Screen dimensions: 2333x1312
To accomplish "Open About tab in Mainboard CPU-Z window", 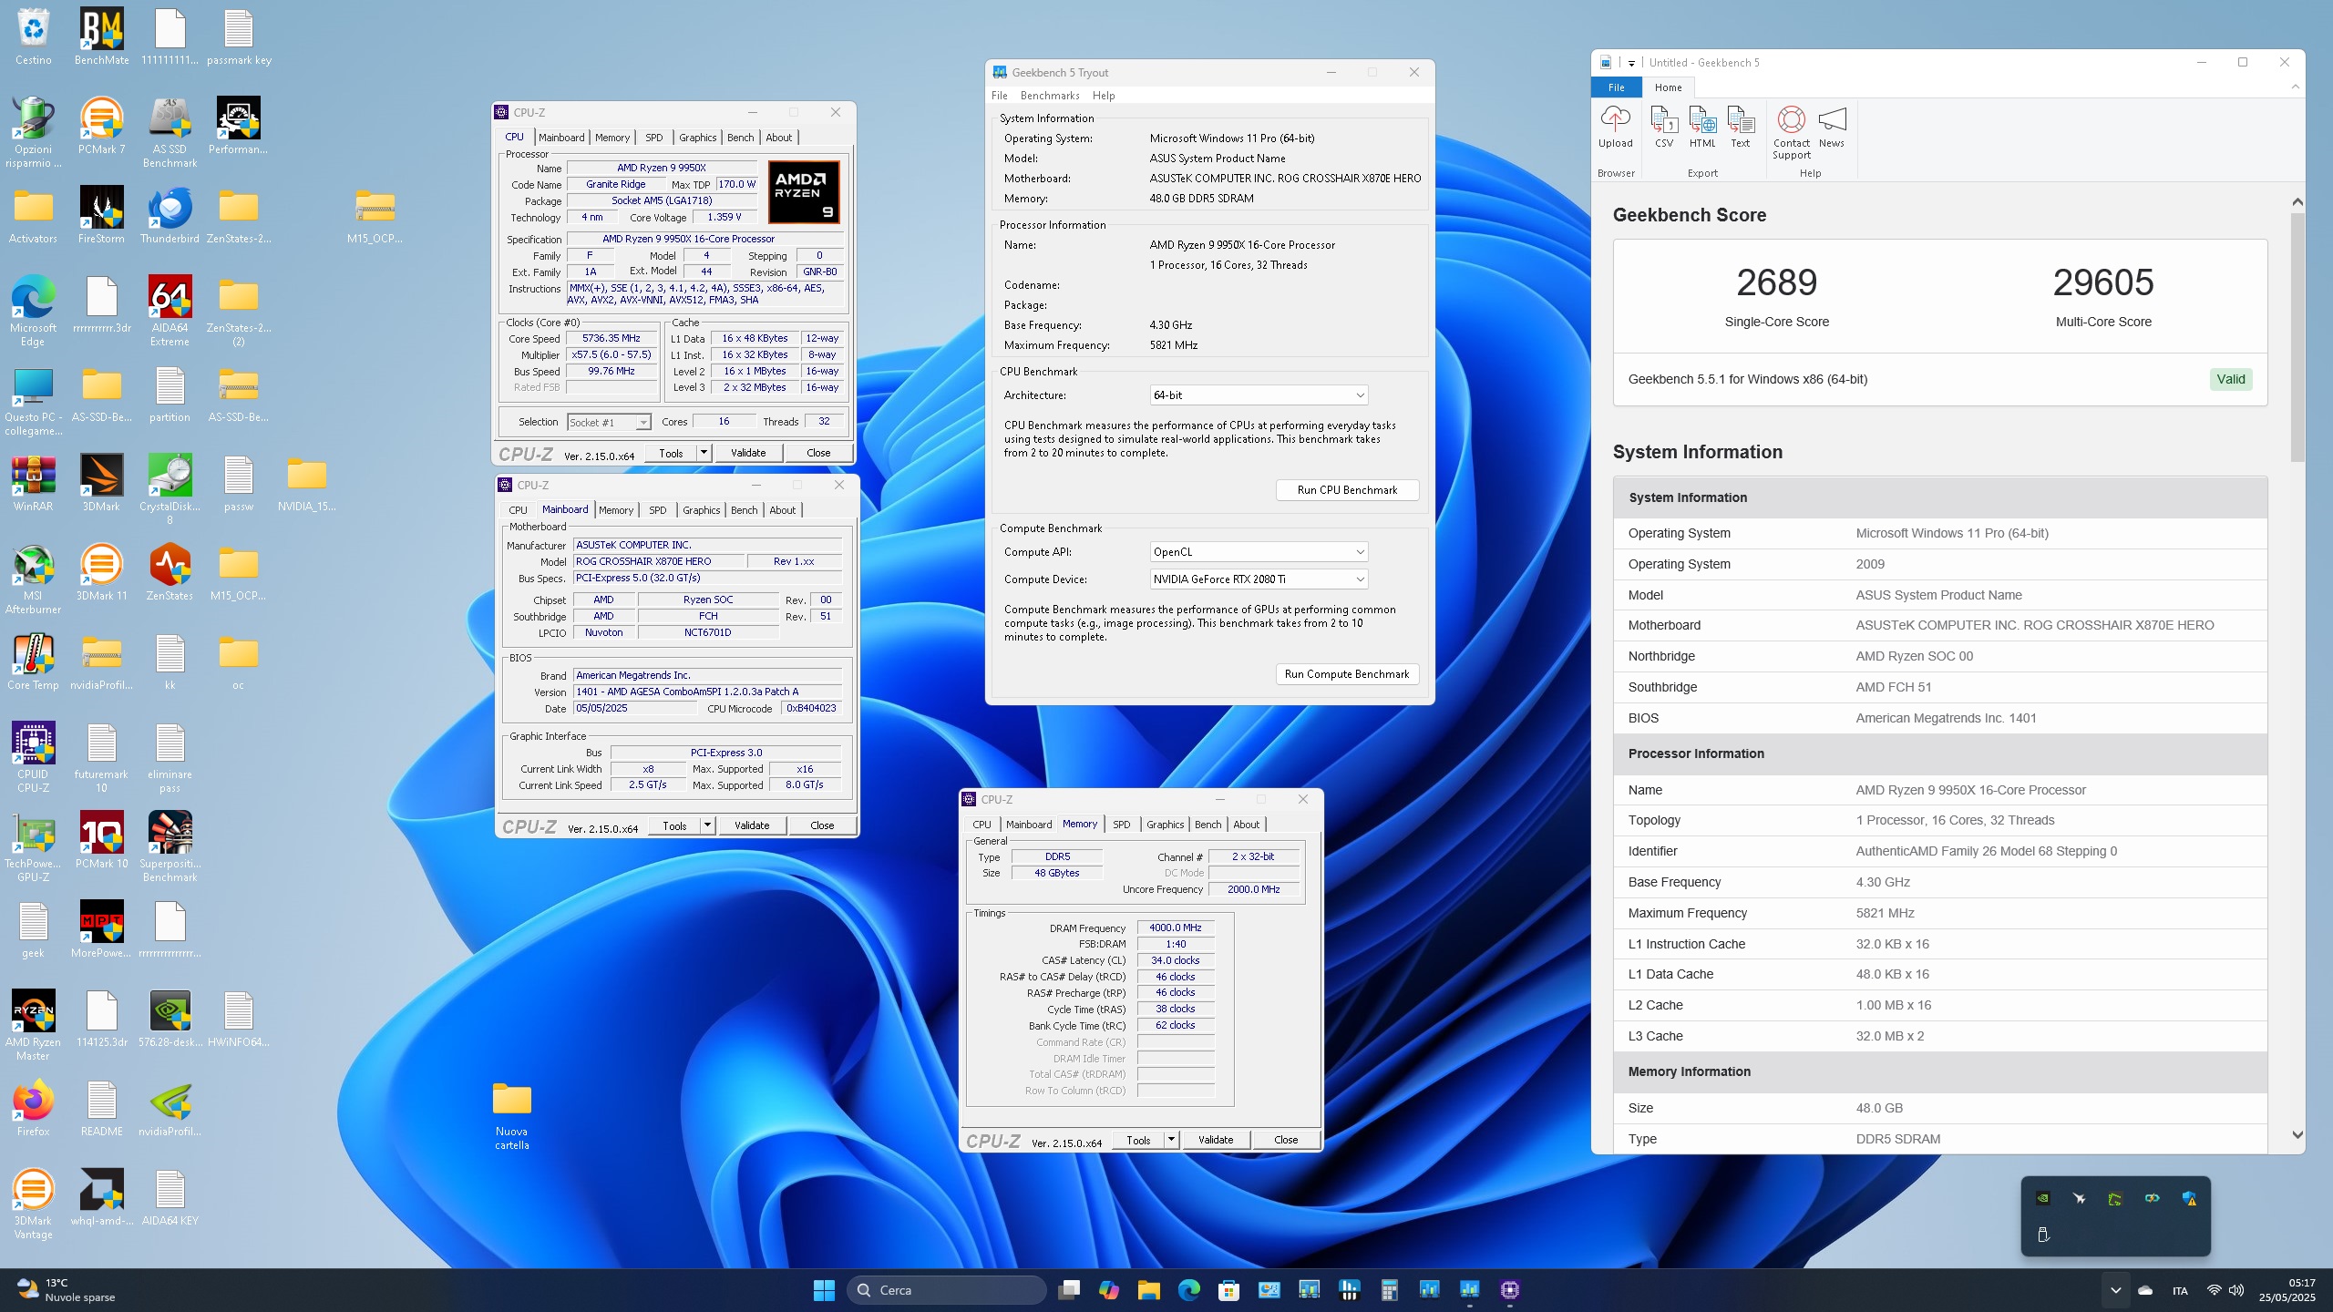I will pos(782,510).
